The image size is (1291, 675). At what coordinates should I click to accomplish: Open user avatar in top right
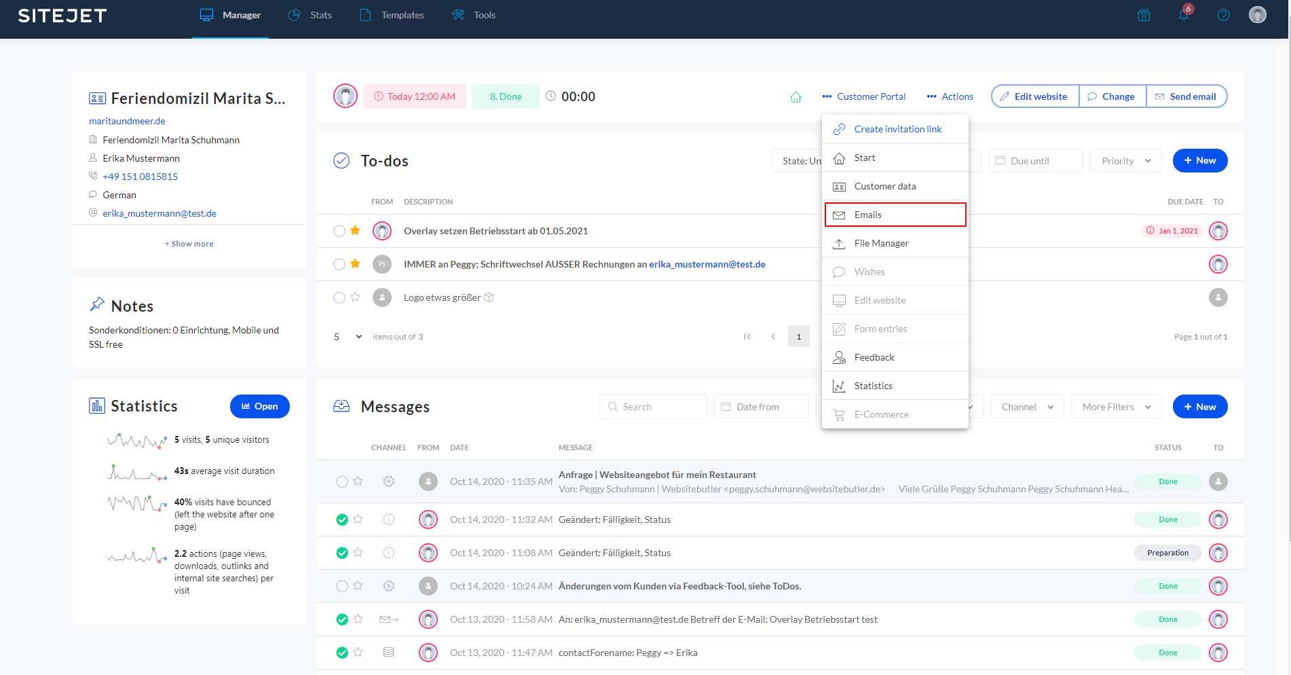1257,15
